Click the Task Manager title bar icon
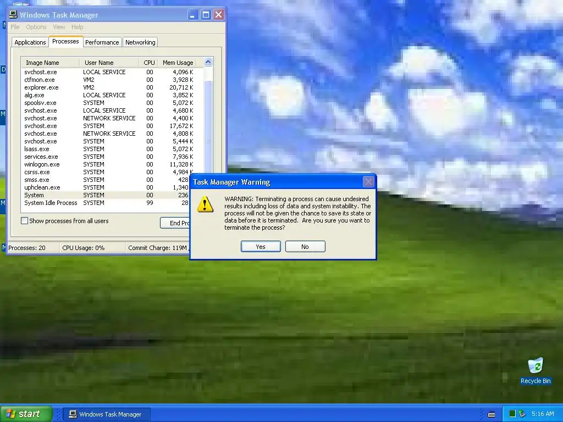The width and height of the screenshot is (563, 422). (x=13, y=15)
